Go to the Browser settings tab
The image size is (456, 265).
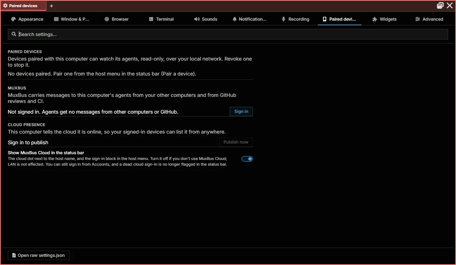click(116, 19)
